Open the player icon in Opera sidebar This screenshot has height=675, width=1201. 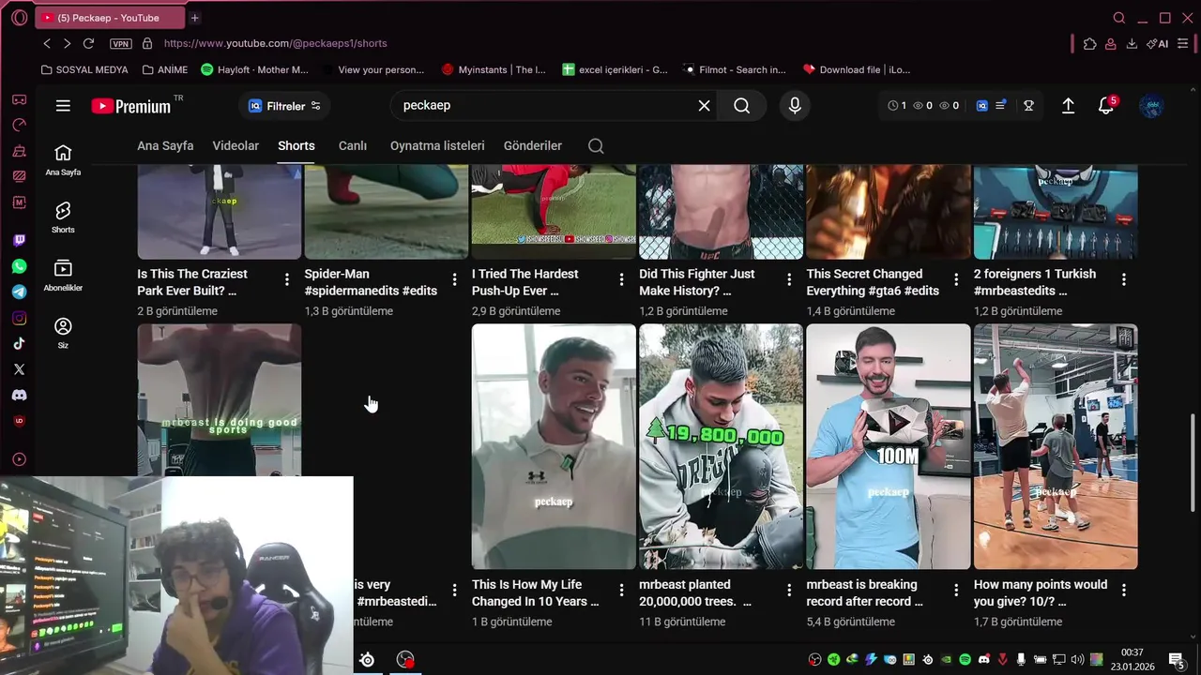(x=19, y=459)
